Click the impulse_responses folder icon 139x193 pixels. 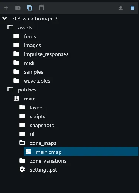tap(16, 54)
